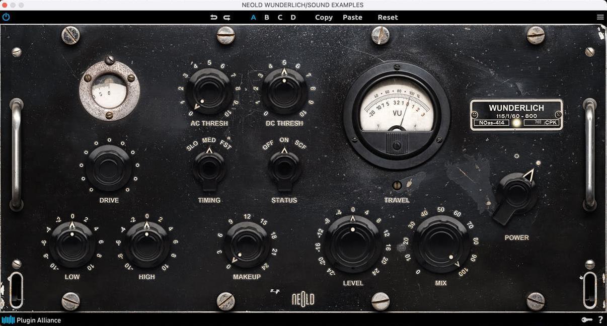Viewport: 607px width, 326px height.
Task: Flip the POWER lever switch
Action: click(x=514, y=197)
